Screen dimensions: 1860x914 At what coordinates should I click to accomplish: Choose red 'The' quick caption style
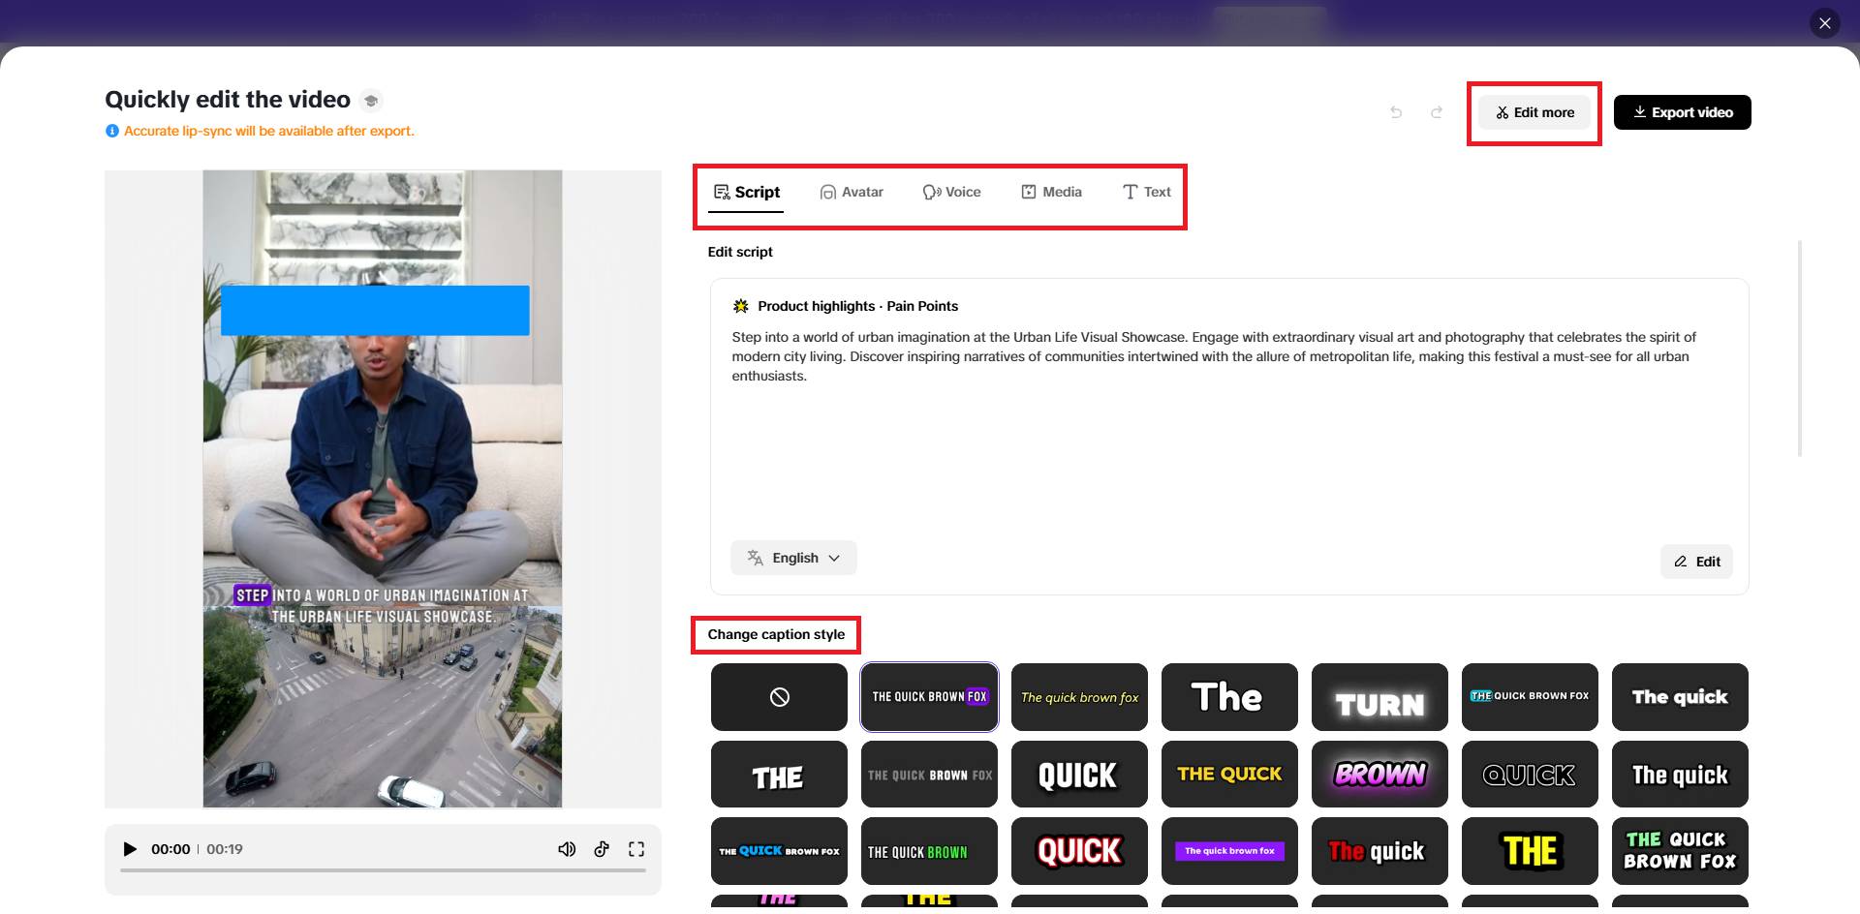(1379, 851)
